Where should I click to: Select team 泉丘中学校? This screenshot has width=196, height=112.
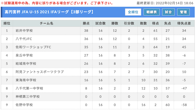pyautogui.click(x=24, y=55)
